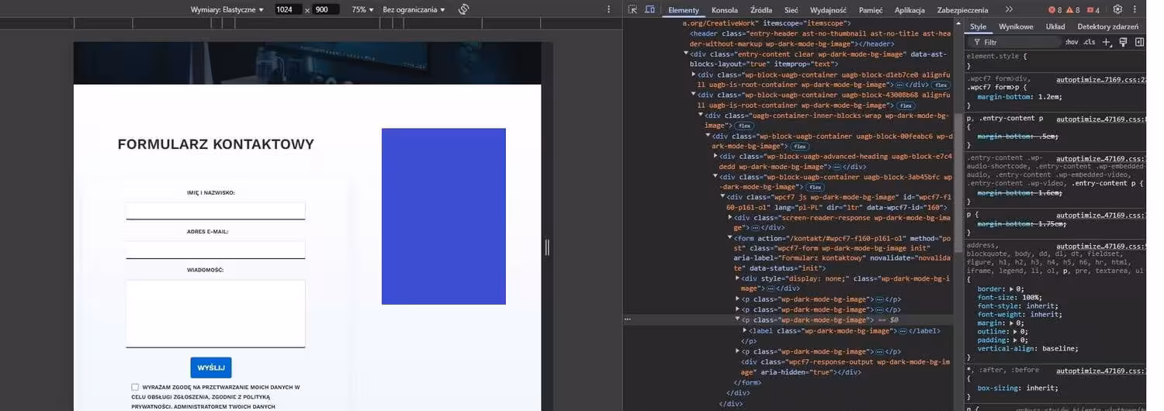Open autoptimize link beside p, .entry-content p

click(x=1101, y=119)
